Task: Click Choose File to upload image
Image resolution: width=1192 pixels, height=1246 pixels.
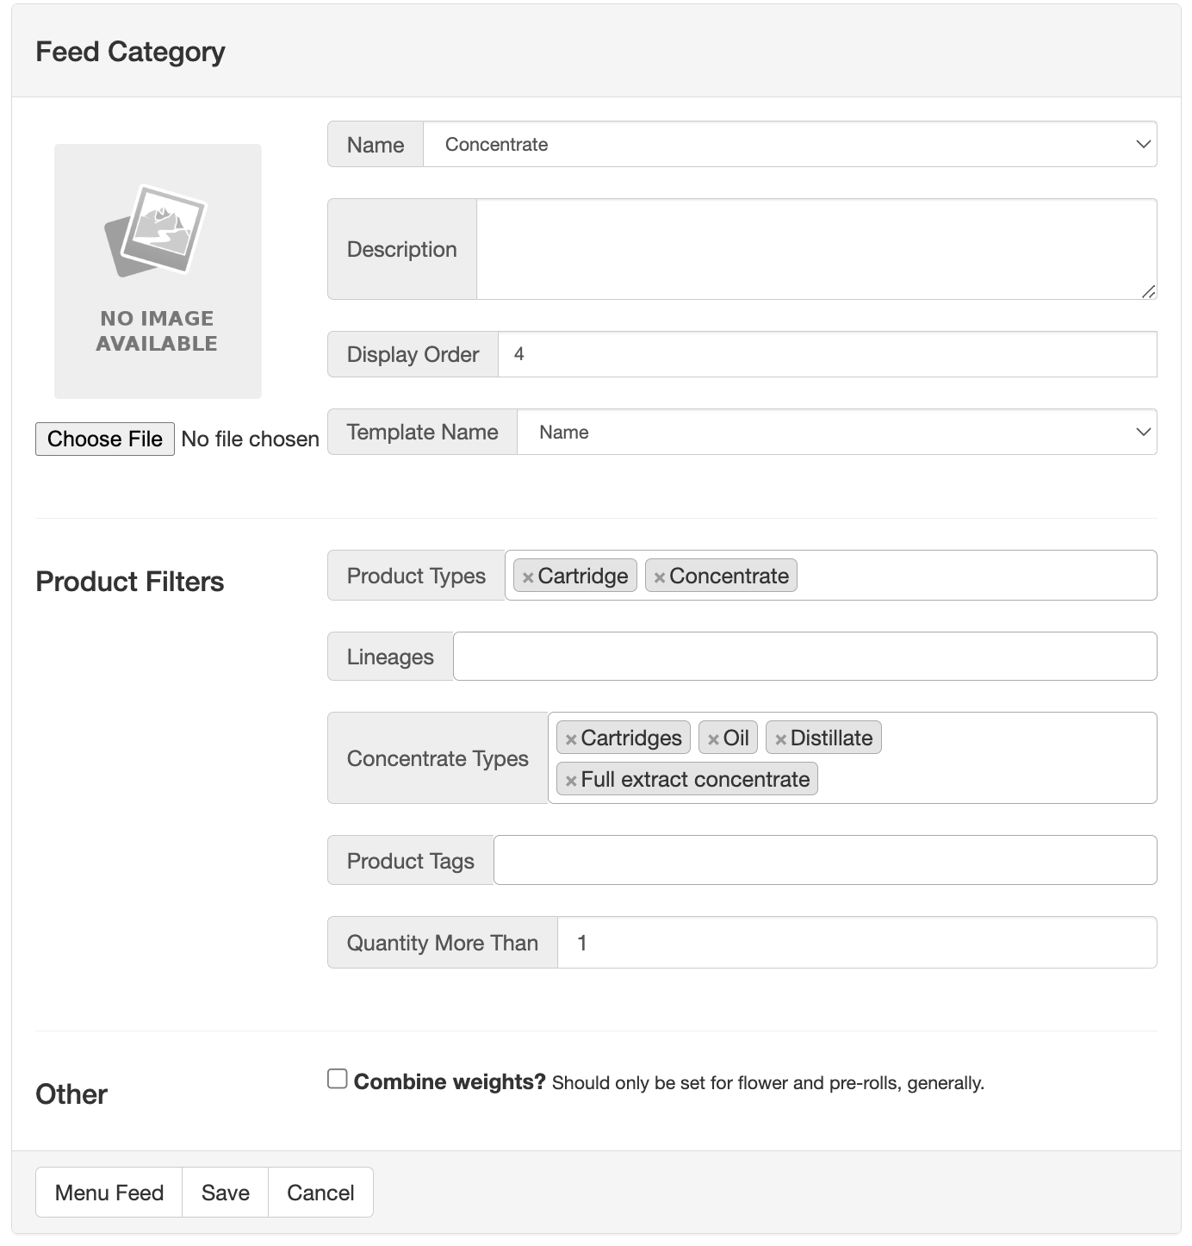Action: coord(105,439)
